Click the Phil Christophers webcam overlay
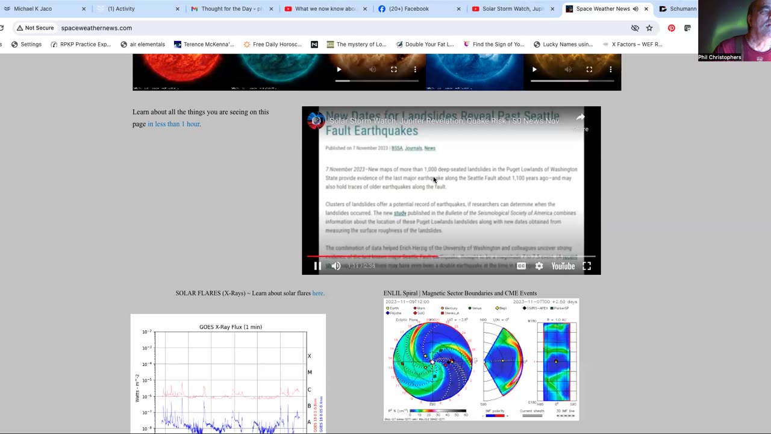This screenshot has height=434, width=771. click(734, 31)
